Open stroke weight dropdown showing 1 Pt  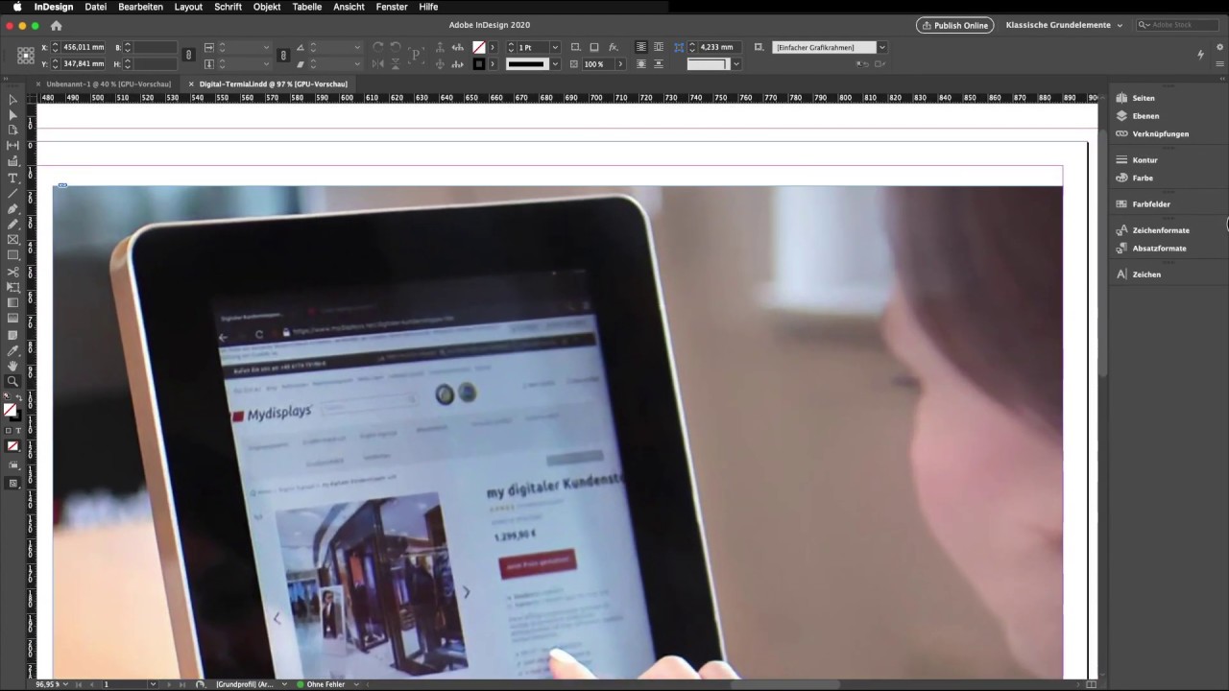point(554,47)
